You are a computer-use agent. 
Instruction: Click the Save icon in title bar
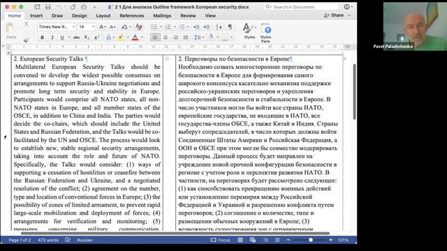pyautogui.click(x=48, y=7)
